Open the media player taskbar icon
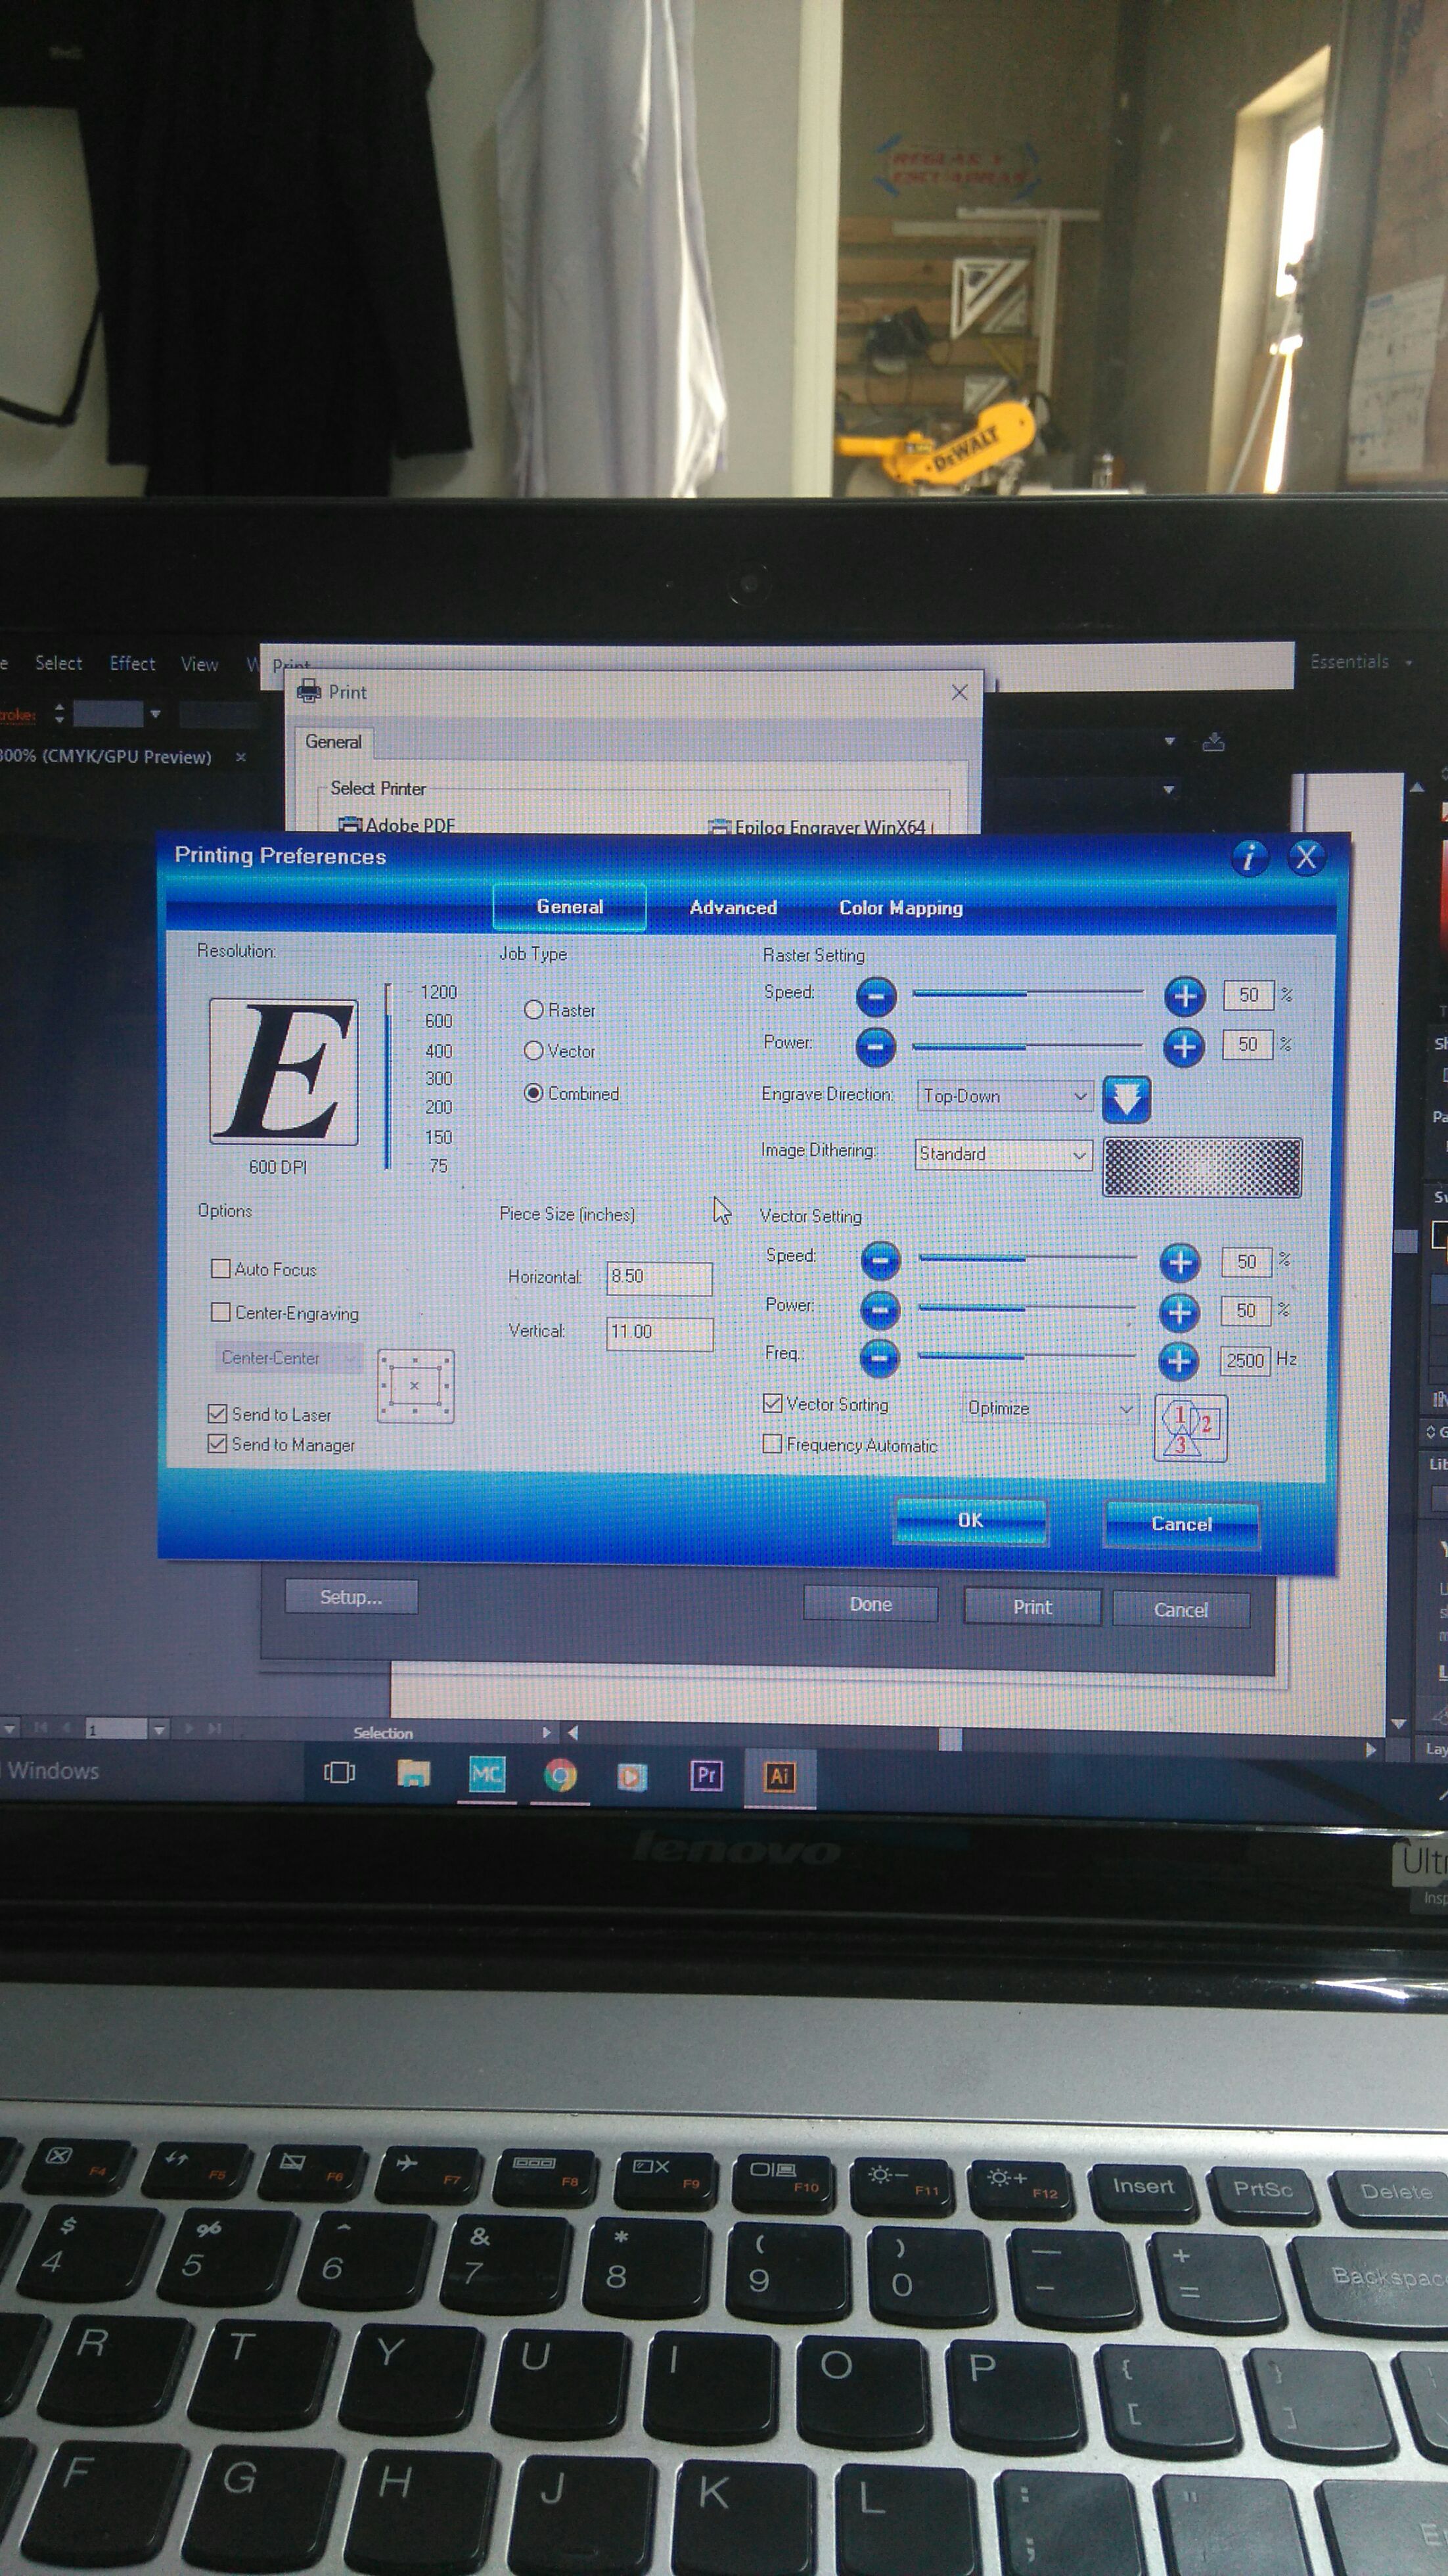Viewport: 1448px width, 2576px height. [x=632, y=1777]
